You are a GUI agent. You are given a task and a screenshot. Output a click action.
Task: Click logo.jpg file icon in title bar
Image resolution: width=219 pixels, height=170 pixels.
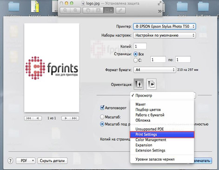[83, 3]
